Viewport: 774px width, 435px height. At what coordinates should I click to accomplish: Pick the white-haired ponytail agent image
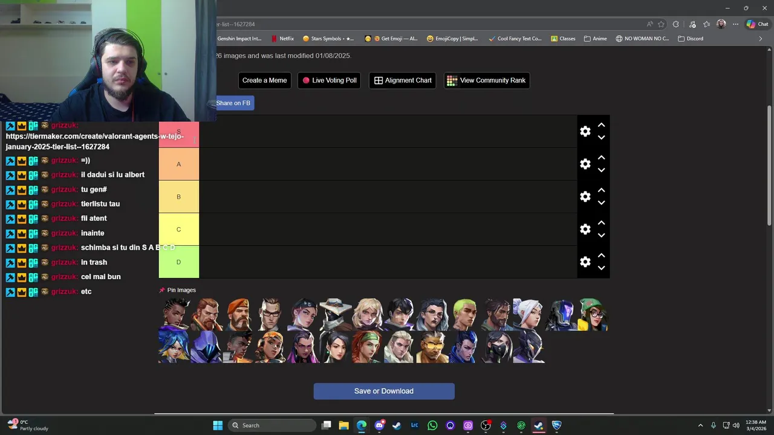[x=529, y=315]
